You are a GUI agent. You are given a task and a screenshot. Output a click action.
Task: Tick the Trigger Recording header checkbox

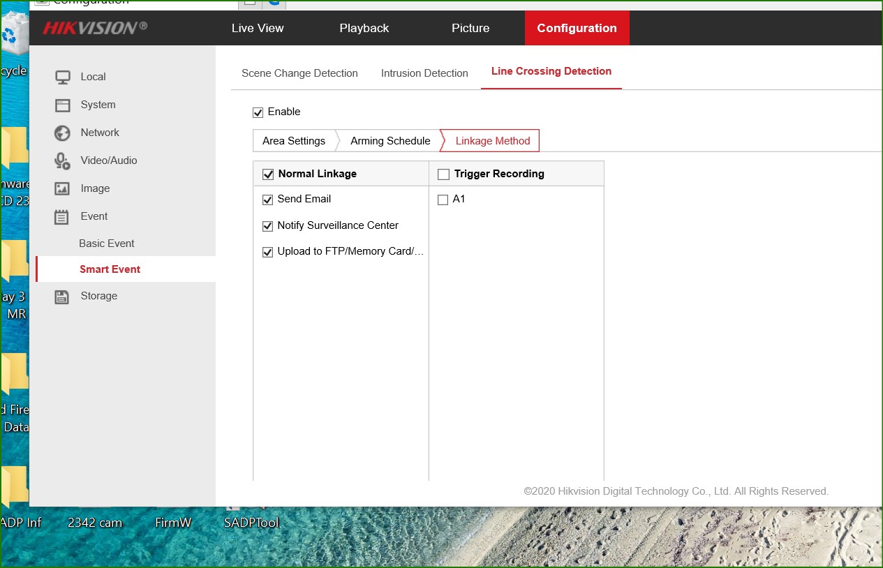click(443, 174)
